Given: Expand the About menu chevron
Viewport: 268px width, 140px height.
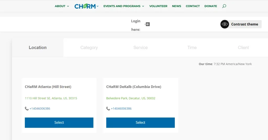Looking at the screenshot, I should [x=68, y=6].
